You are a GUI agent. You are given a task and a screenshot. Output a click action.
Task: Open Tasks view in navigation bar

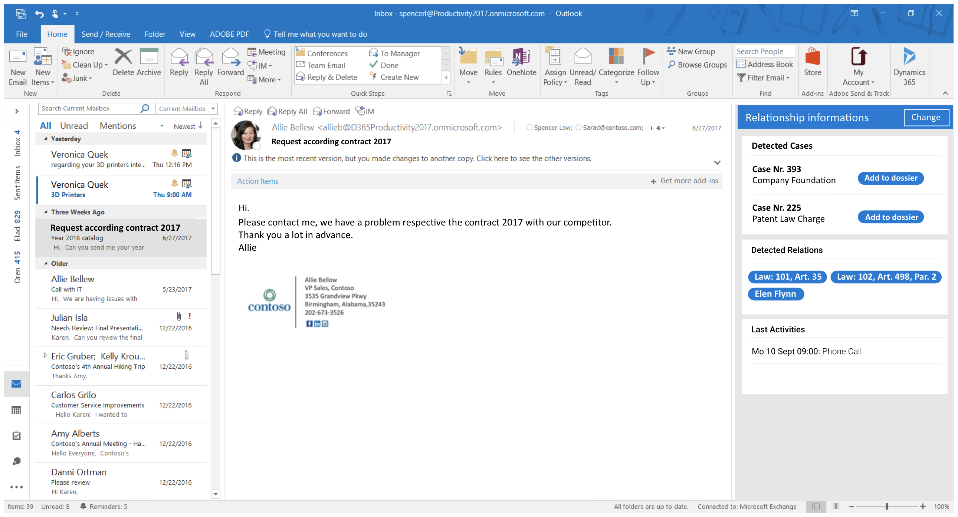(16, 435)
